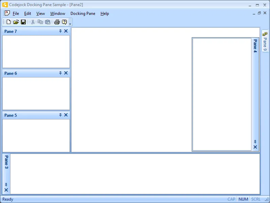Screen dimensions: 270x203
Task: Click the document icon in menu bar
Action: [7, 13]
